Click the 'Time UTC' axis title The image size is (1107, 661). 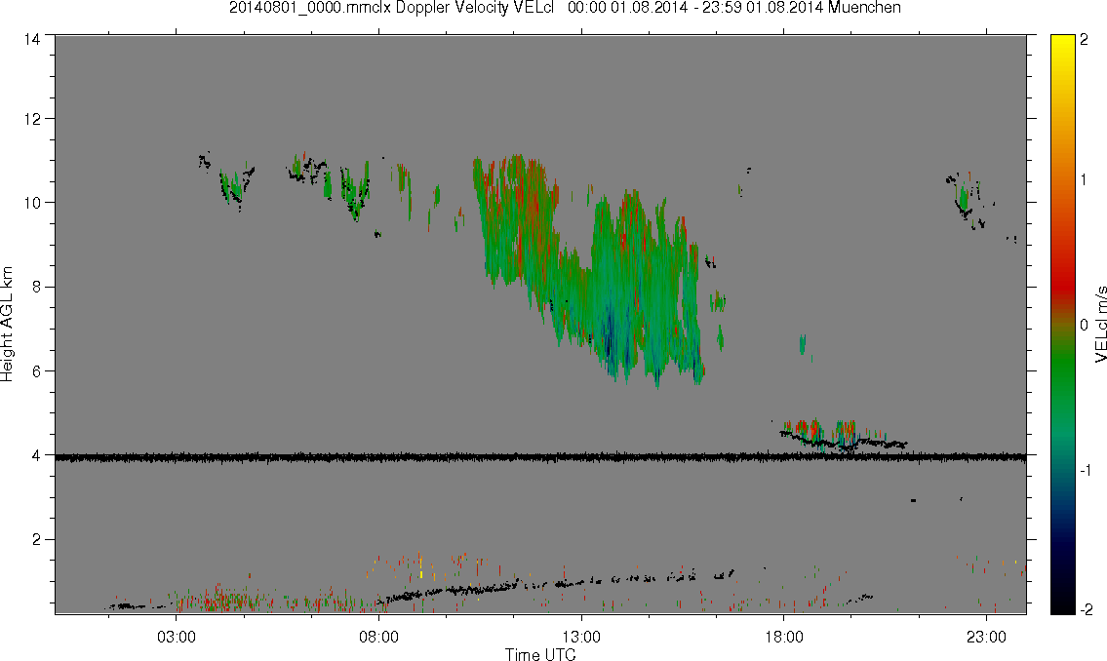pyautogui.click(x=540, y=654)
